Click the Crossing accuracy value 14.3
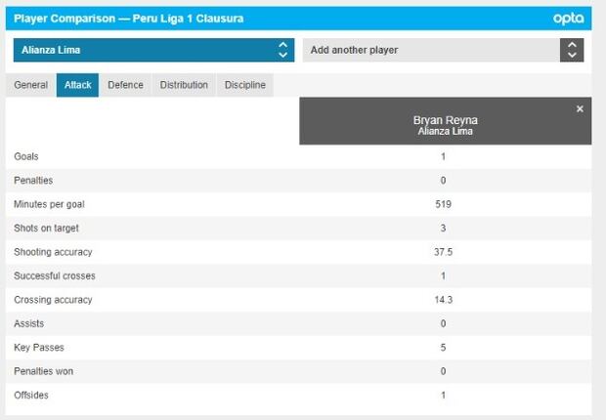The width and height of the screenshot is (606, 420). point(444,300)
